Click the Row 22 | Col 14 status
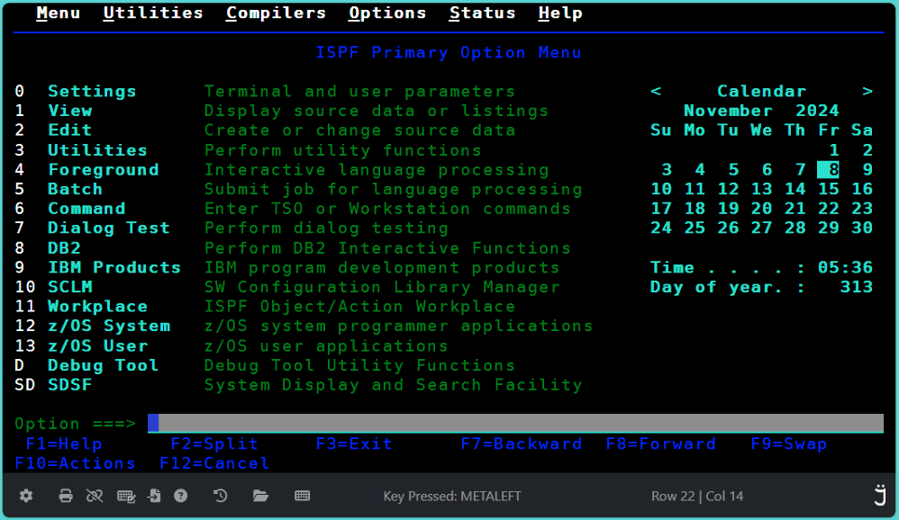Image resolution: width=899 pixels, height=520 pixels. coord(697,496)
